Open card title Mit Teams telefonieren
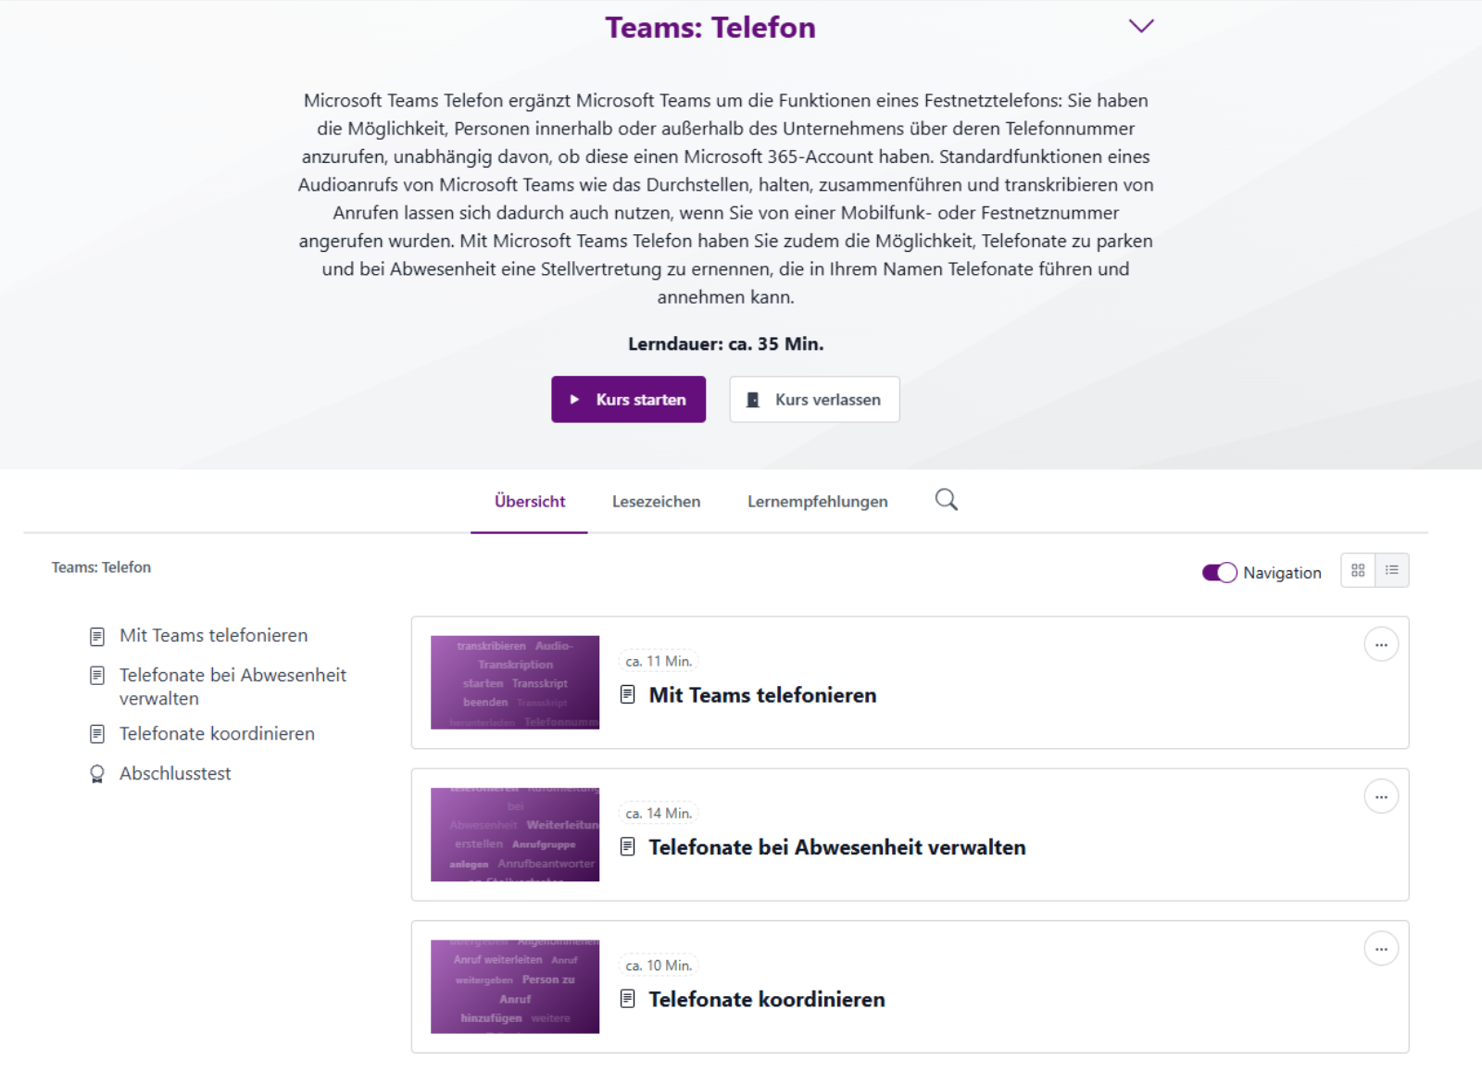 tap(762, 695)
